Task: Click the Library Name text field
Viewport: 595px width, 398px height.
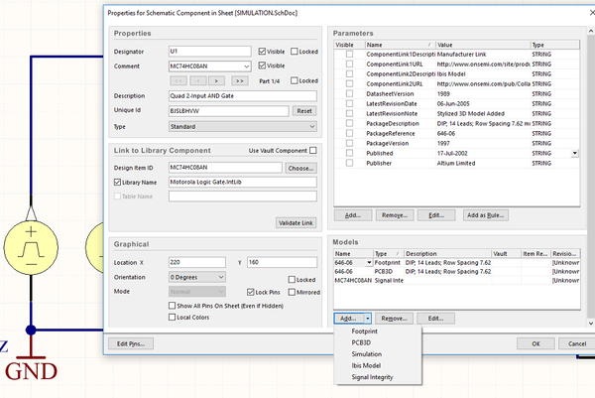Action: pos(243,183)
